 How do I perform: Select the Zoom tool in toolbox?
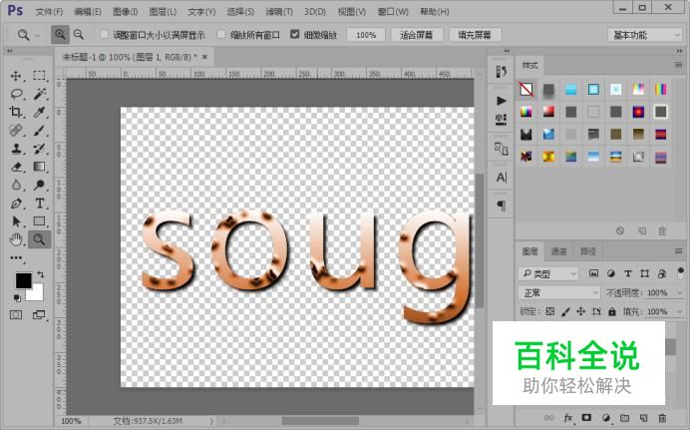pos(39,239)
